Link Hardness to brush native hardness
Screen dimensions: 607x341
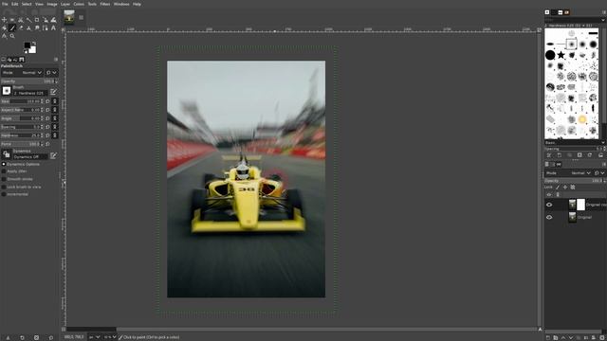point(55,135)
